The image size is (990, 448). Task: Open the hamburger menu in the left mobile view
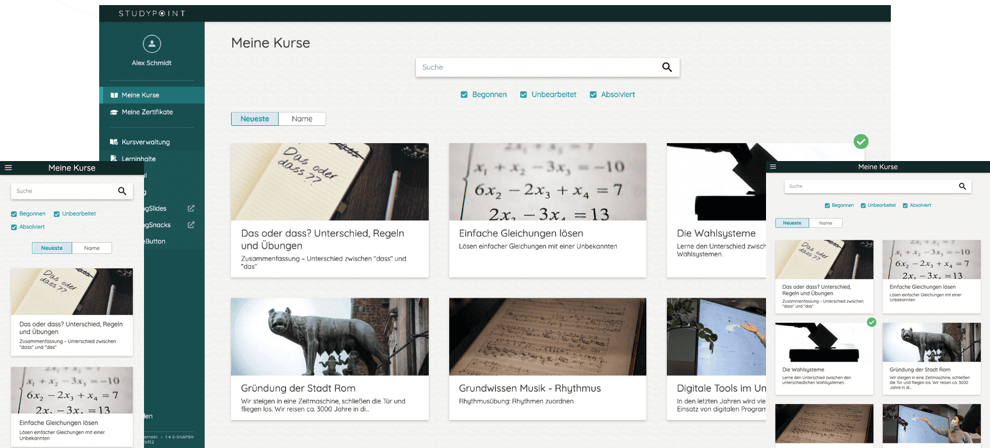(x=8, y=167)
